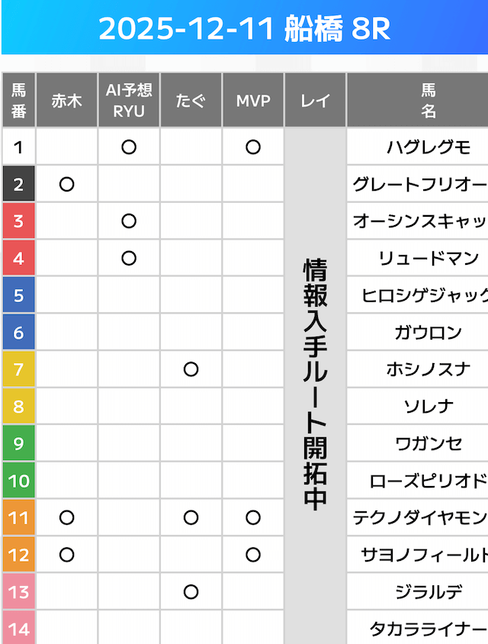Click the 赤木 column header
This screenshot has width=488, height=644.
66,100
